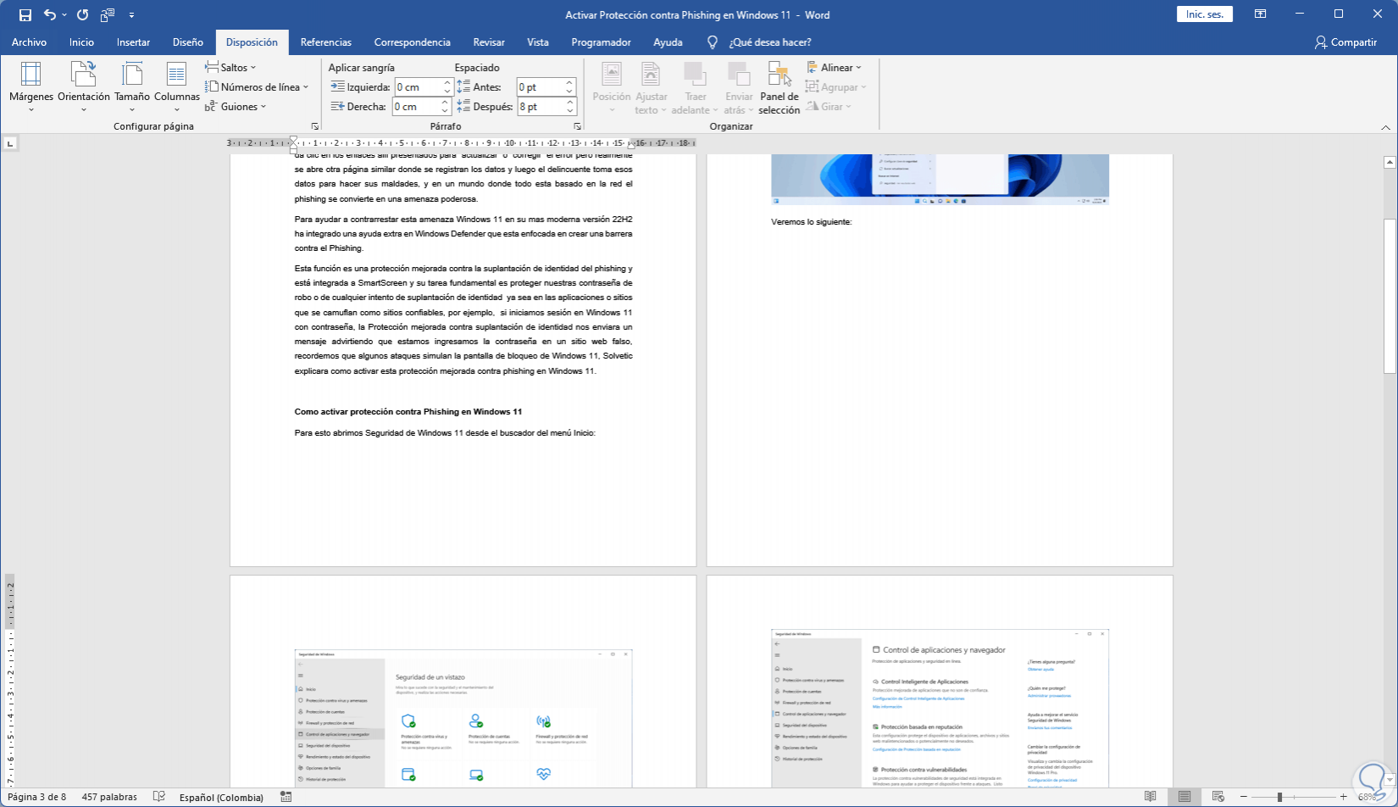Click the zoom slider handle in status bar
Viewport: 1398px width, 807px height.
[x=1279, y=797]
